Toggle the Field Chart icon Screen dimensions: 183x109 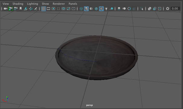[63, 9]
